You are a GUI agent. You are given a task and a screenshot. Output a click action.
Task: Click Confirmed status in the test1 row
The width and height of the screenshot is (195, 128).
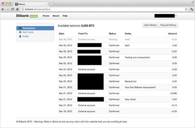(x=114, y=46)
